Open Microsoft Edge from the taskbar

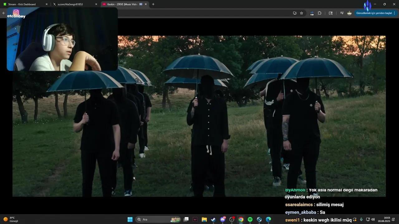click(268, 219)
